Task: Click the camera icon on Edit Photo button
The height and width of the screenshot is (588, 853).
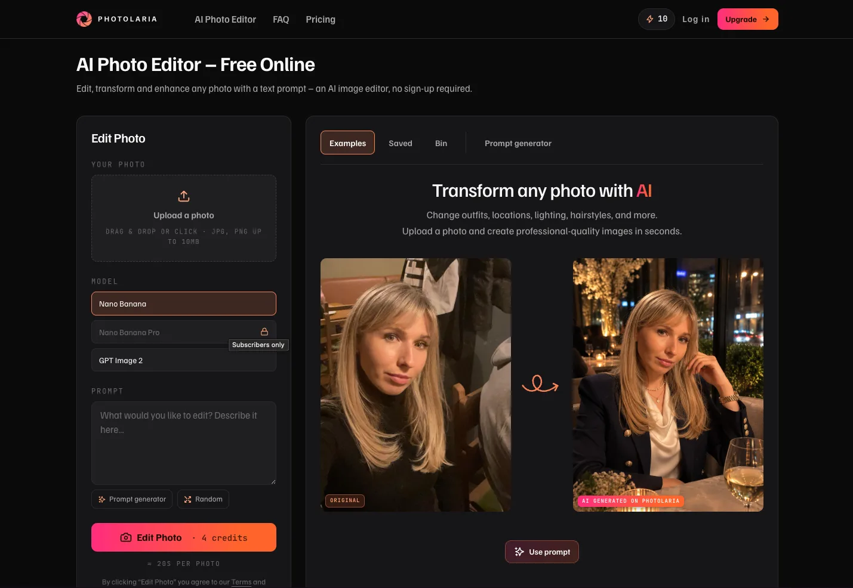Action: [126, 537]
